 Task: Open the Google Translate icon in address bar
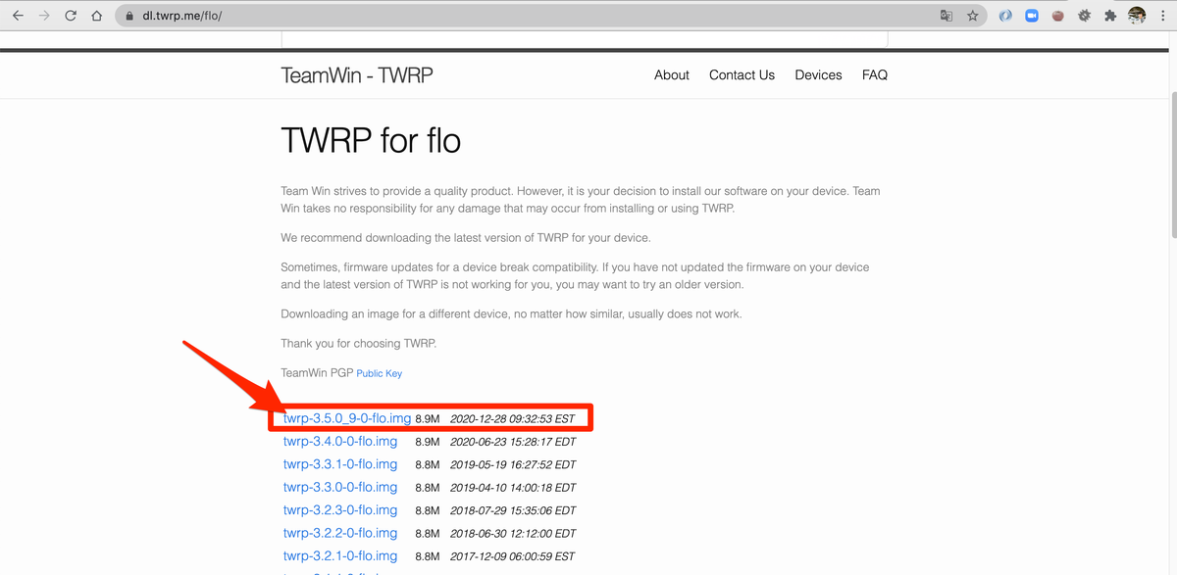(947, 16)
